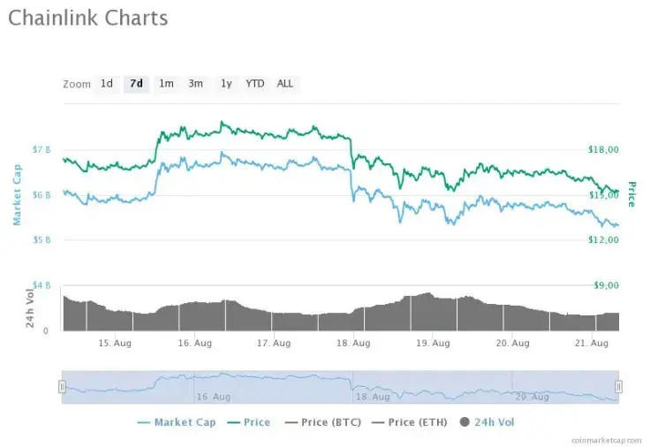Set chart zoom to 3m

[195, 84]
